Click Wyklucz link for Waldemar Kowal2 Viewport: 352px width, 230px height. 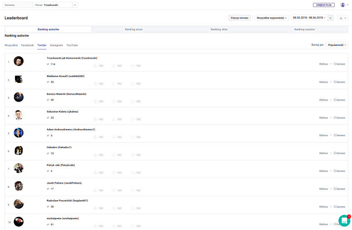[323, 82]
